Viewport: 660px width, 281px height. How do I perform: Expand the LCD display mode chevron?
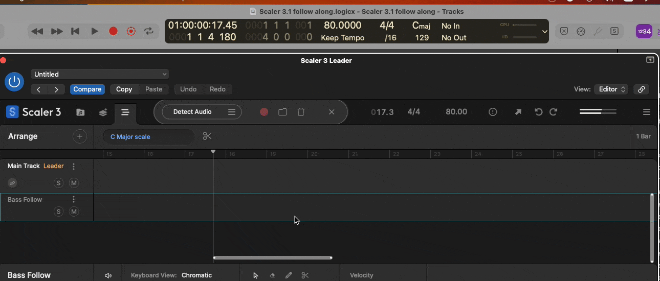(x=544, y=32)
